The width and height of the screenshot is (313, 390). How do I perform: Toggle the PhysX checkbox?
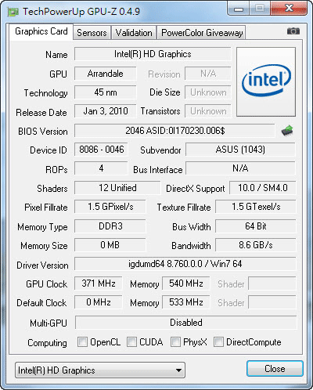pos(175,341)
